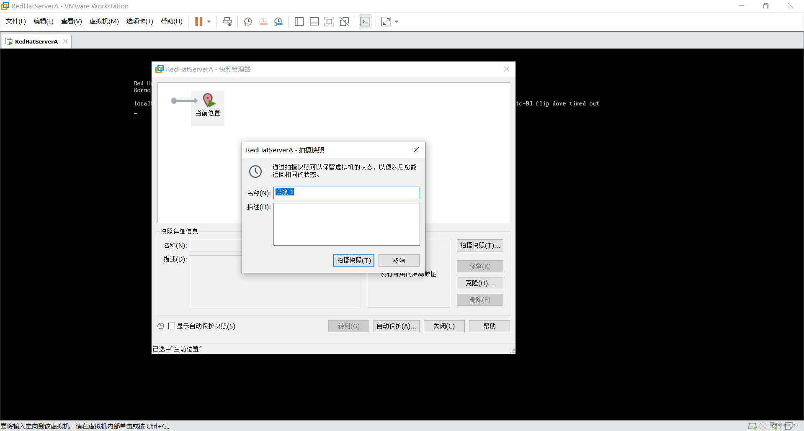Click the stretch guest display icon
The image size is (804, 431).
tap(386, 22)
